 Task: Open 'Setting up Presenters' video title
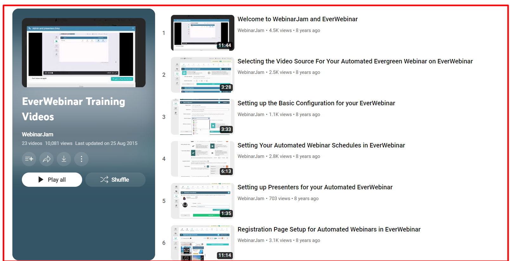[315, 187]
